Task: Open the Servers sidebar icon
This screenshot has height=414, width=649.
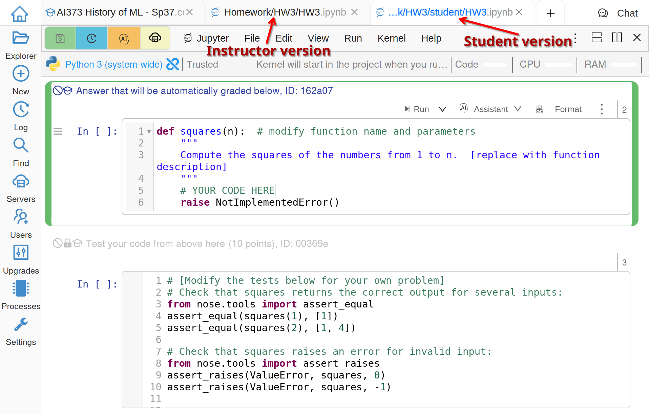Action: (x=21, y=182)
